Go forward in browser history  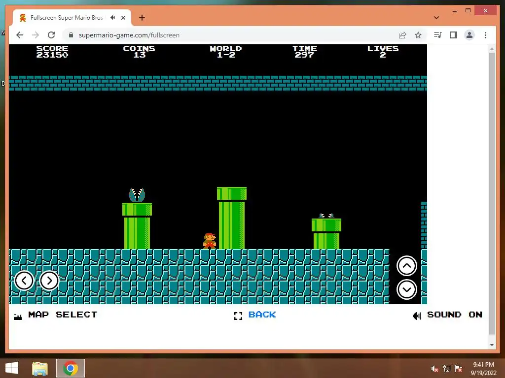click(x=36, y=35)
